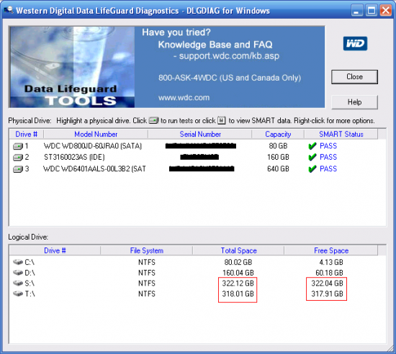Click the S:\ logical drive icon
Viewport: 396px width, 354px height.
[18, 283]
